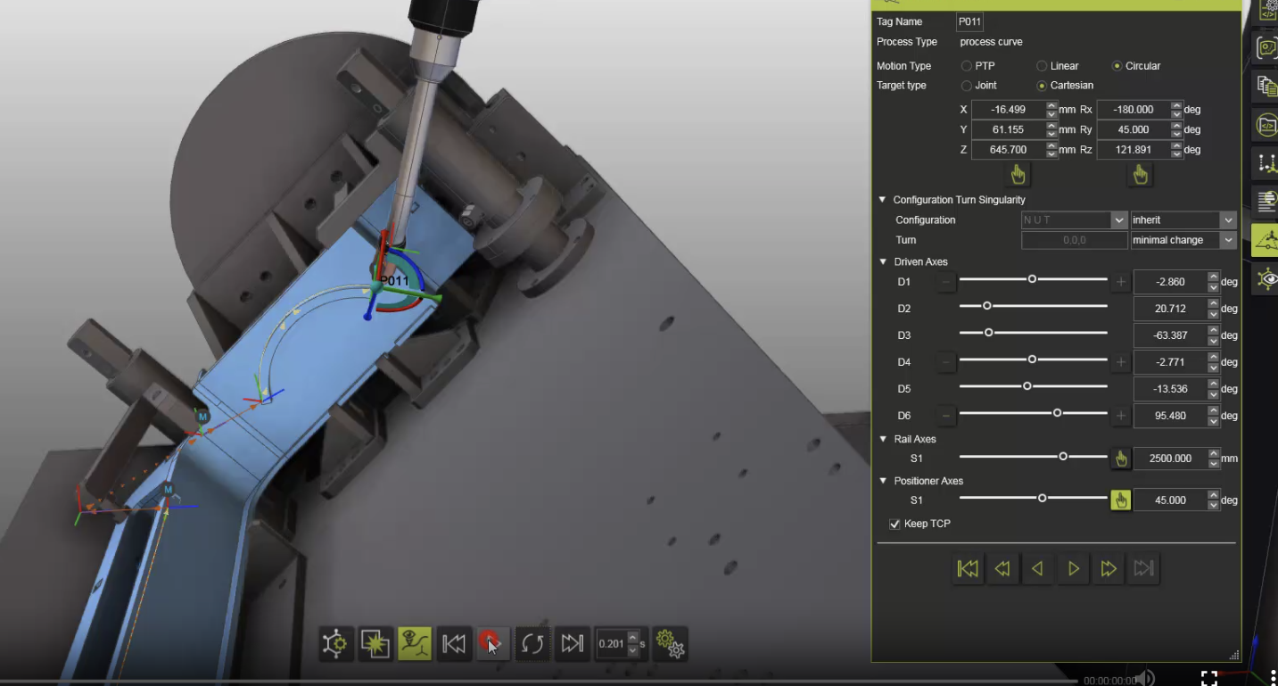Step to next tag with play arrow
Screen dimensions: 1278x686
pyautogui.click(x=1073, y=568)
